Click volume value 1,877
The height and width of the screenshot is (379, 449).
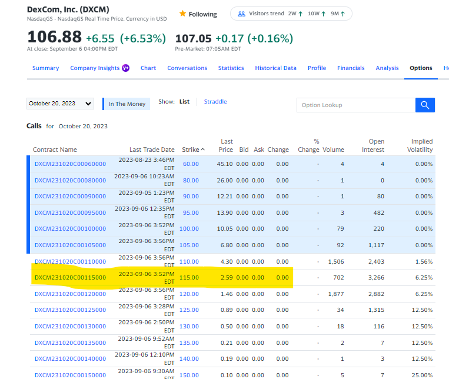point(336,294)
